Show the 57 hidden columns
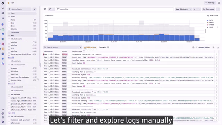 [x=201, y=48]
